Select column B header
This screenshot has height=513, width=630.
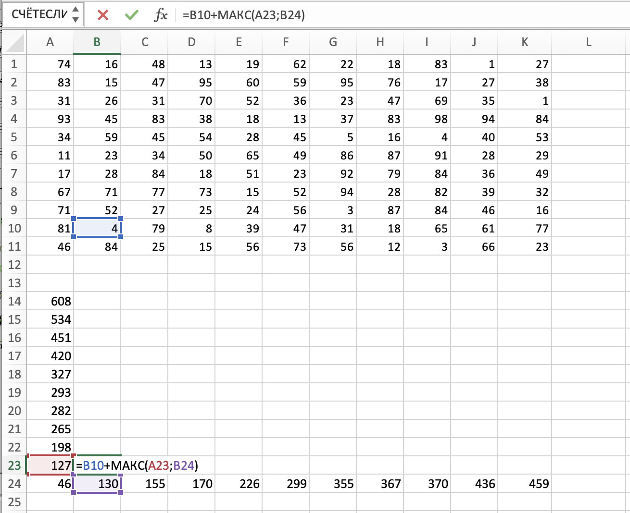(x=97, y=42)
